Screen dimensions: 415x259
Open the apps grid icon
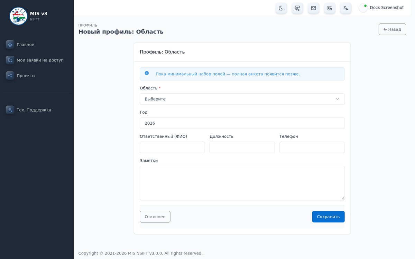330,8
